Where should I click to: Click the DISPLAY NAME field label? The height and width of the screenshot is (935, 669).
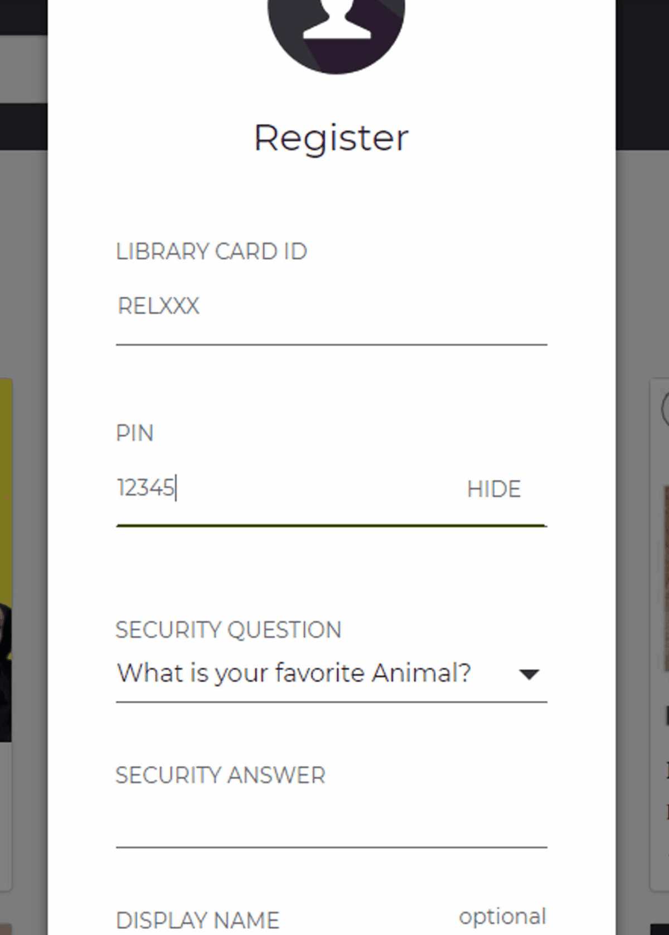pyautogui.click(x=197, y=920)
